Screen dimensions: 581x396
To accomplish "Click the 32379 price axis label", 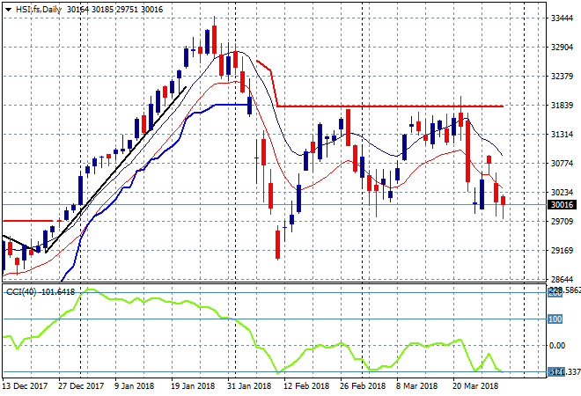I will point(562,77).
